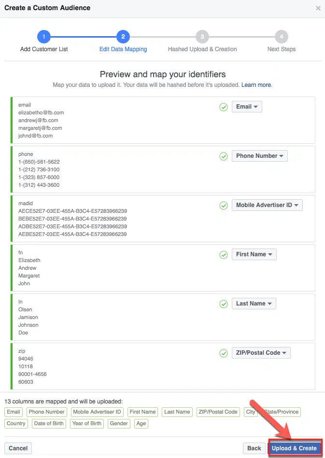Click the Gender mapped column tag

click(x=119, y=424)
